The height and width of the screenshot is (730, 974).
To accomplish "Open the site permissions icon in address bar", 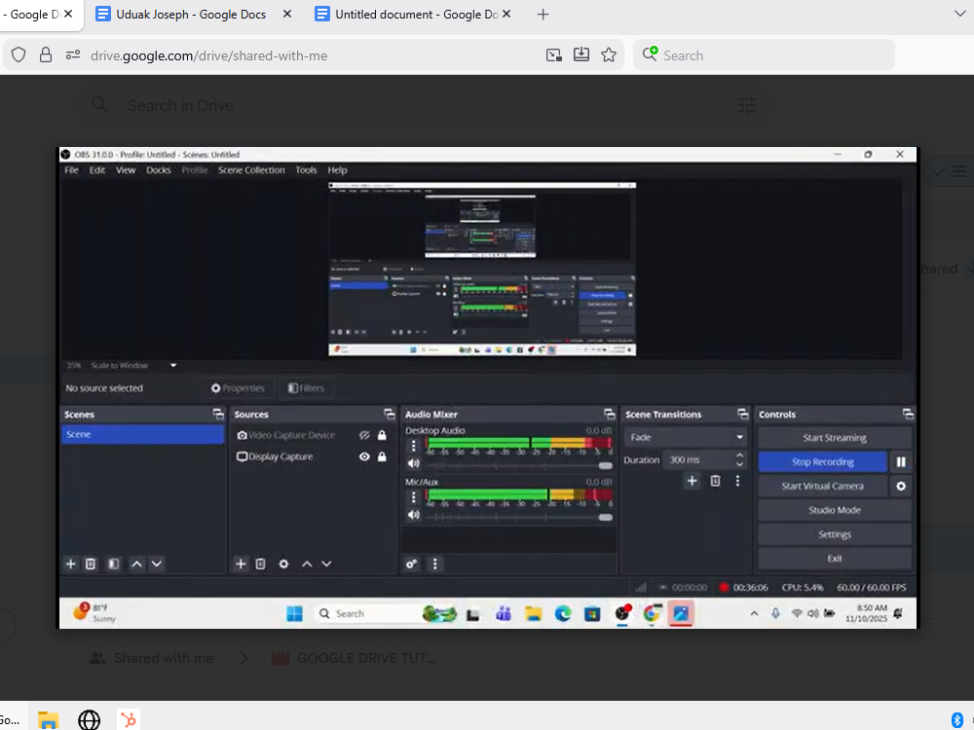I will click(x=73, y=55).
